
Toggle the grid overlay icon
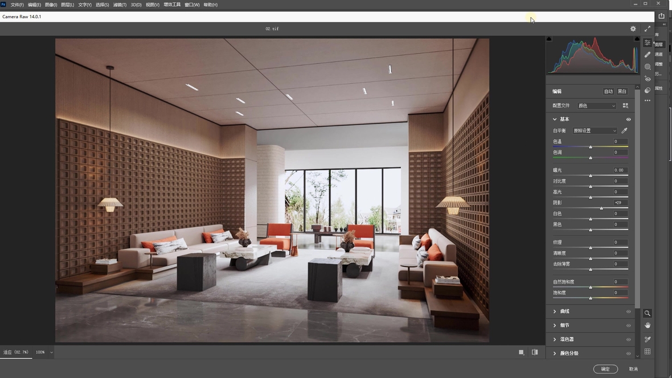coord(648,352)
